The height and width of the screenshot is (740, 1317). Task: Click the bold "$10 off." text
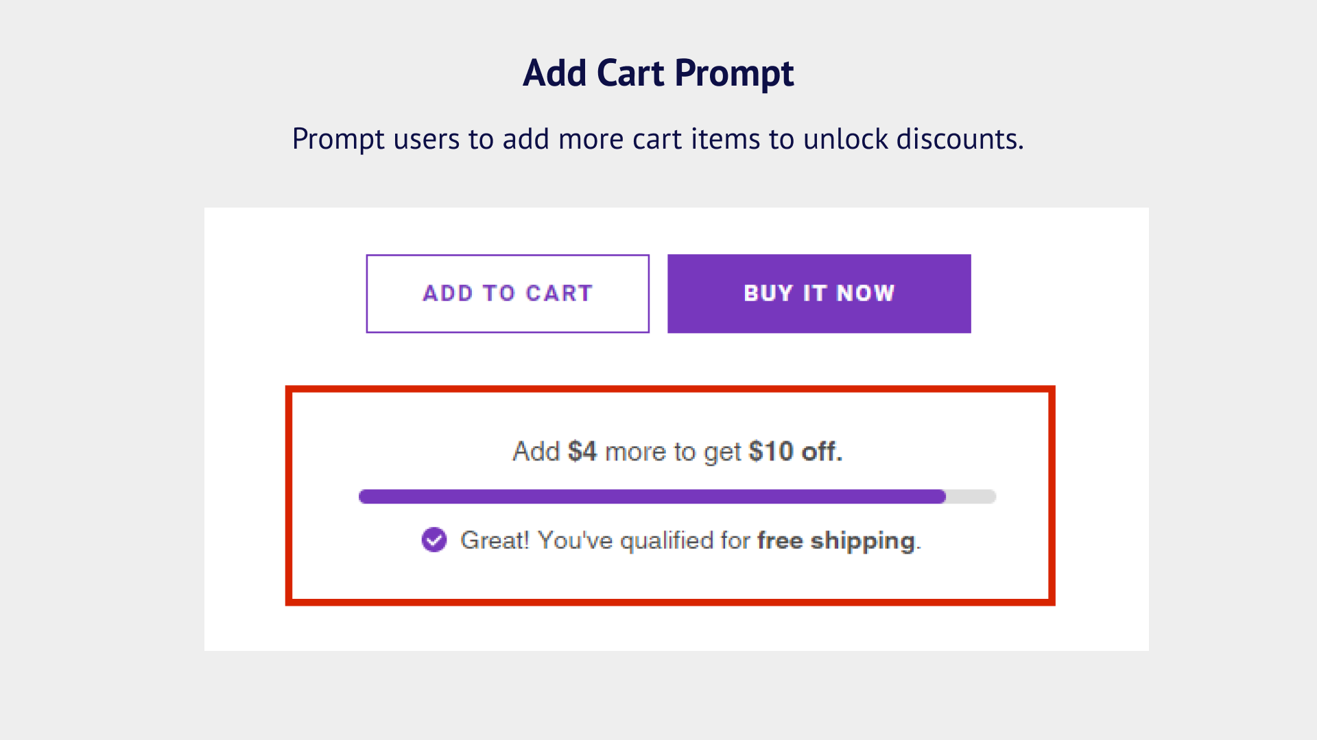point(796,452)
